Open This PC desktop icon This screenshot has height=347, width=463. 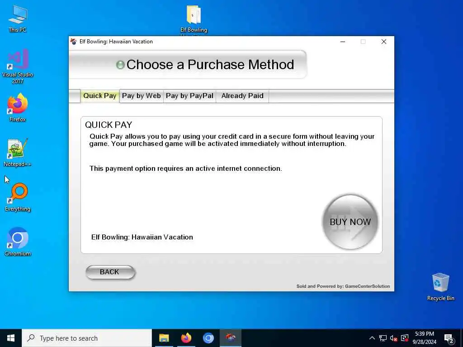[x=18, y=19]
